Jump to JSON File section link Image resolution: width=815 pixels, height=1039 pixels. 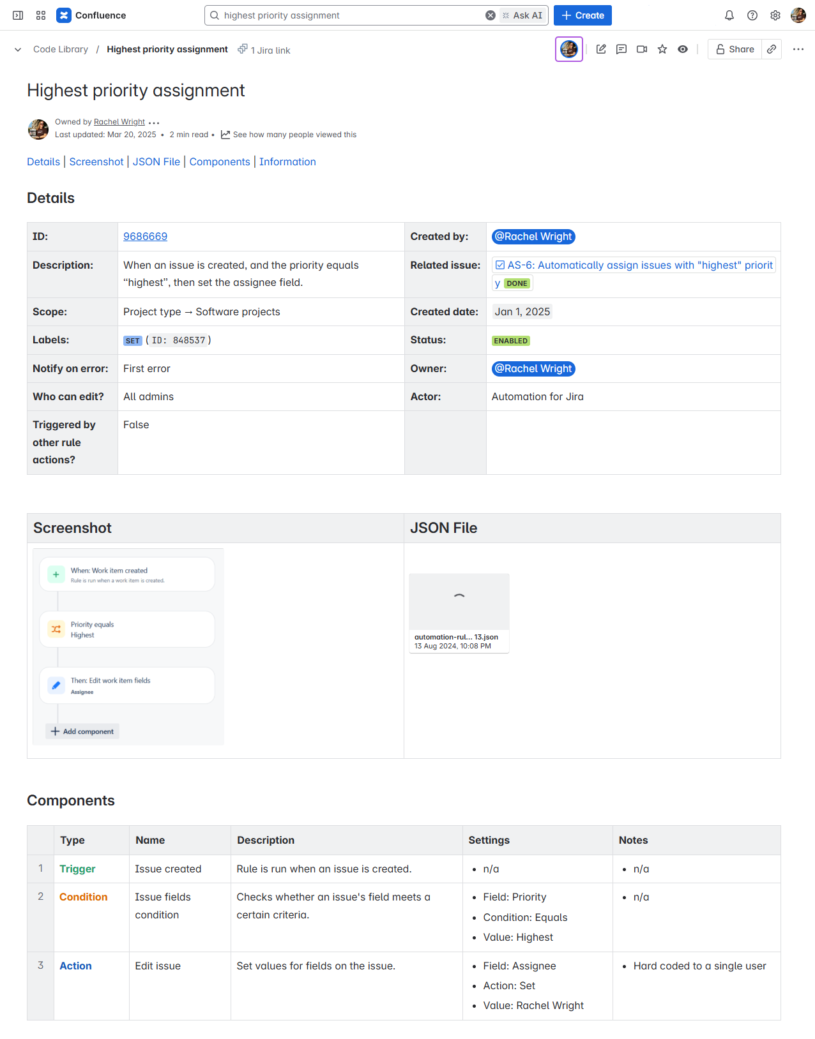coord(156,162)
